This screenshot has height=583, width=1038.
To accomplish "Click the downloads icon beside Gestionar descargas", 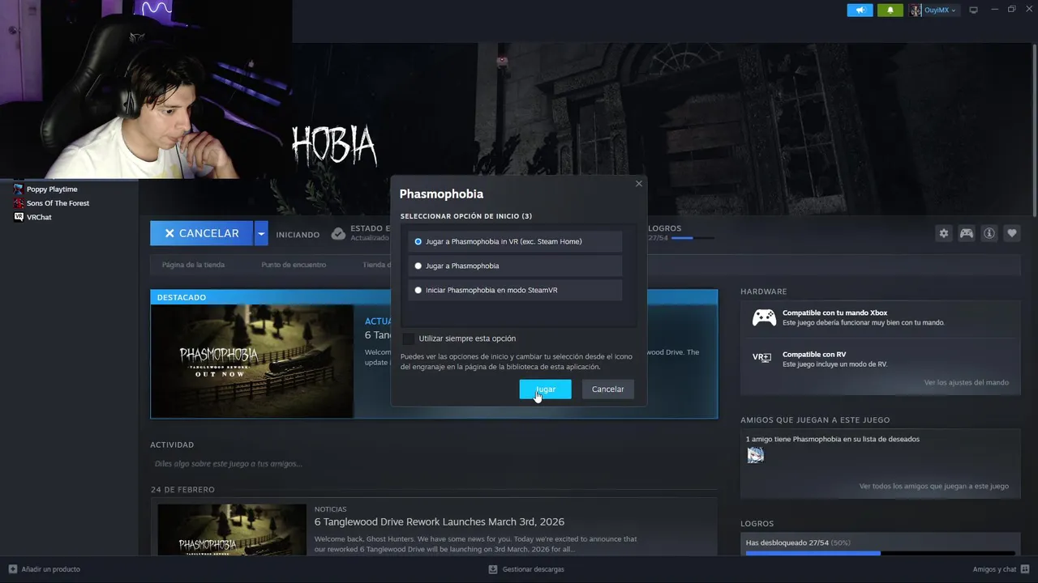I will (x=493, y=569).
